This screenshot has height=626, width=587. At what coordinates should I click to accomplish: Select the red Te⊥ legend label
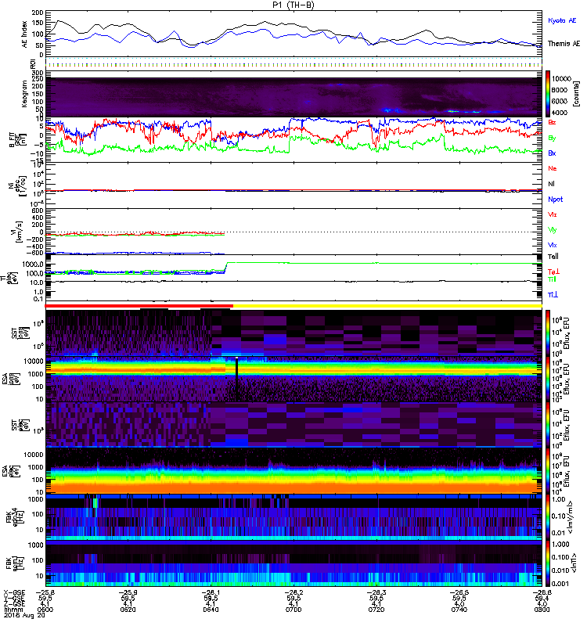tap(553, 272)
